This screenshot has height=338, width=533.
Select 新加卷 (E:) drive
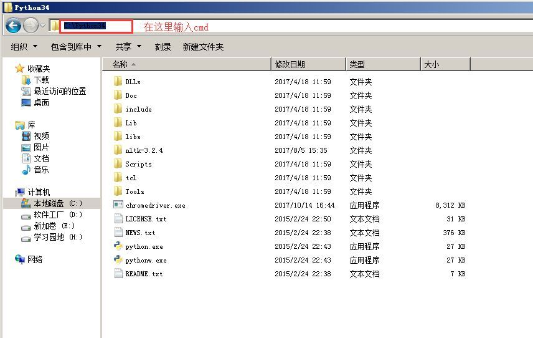48,226
